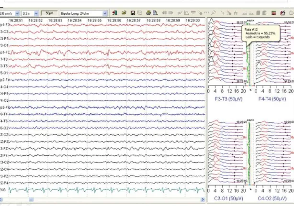Click the Raia #12 tooltip line
The image size is (294, 206).
[x=251, y=30]
